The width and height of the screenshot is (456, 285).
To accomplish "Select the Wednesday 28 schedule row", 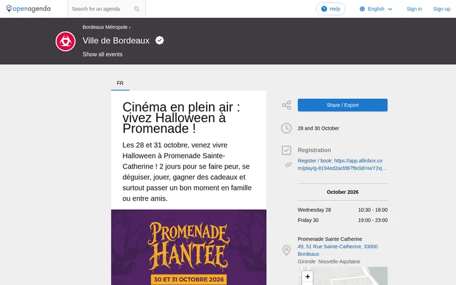I will [x=342, y=210].
